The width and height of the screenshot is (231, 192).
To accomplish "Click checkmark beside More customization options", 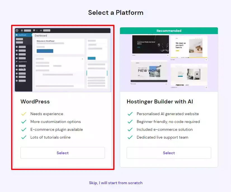I will (24, 122).
